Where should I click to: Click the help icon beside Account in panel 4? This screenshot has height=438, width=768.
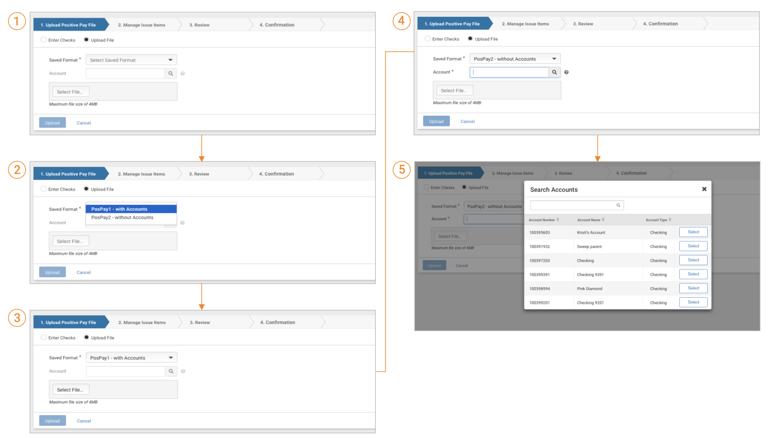pos(566,72)
